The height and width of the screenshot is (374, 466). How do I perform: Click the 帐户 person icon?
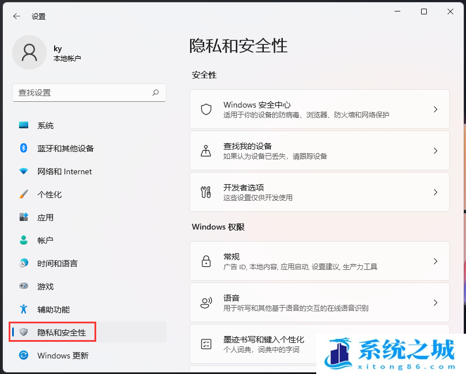[x=24, y=240]
